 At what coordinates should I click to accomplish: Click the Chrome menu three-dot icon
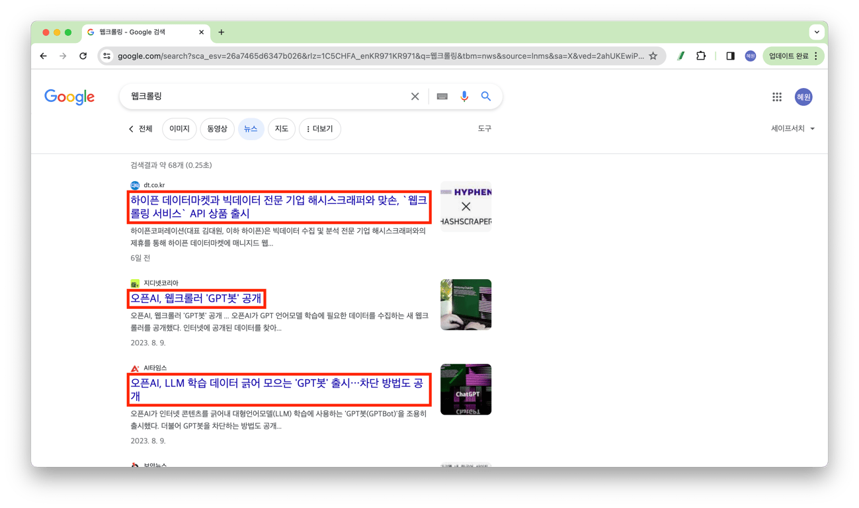pyautogui.click(x=816, y=56)
